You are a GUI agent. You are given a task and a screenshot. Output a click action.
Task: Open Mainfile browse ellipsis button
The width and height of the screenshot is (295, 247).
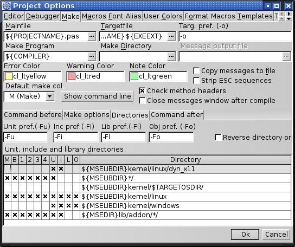click(92, 36)
